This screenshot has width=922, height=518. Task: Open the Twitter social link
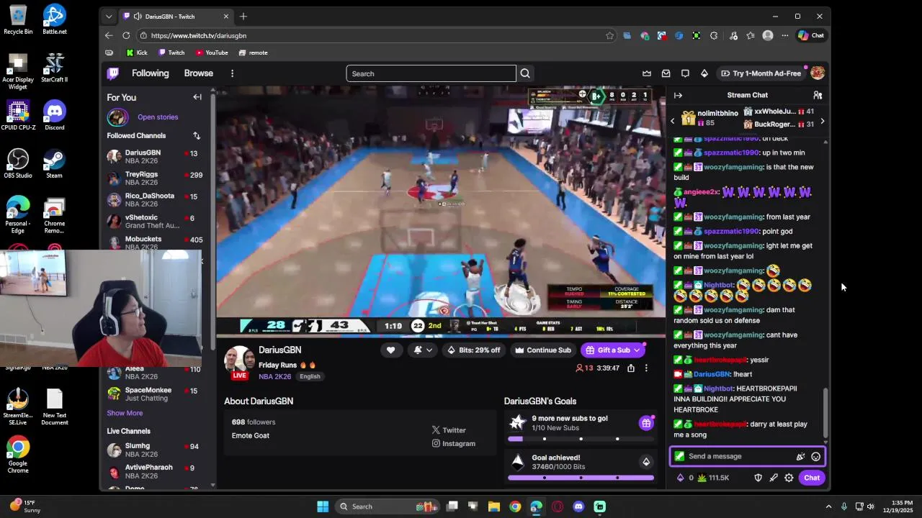(x=449, y=430)
